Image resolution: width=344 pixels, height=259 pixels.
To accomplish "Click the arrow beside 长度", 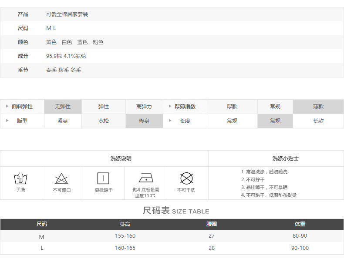I will coord(170,121).
